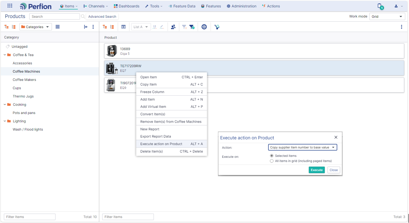Click Advanced Search
Viewport: 409px width, 223px height.
[102, 16]
